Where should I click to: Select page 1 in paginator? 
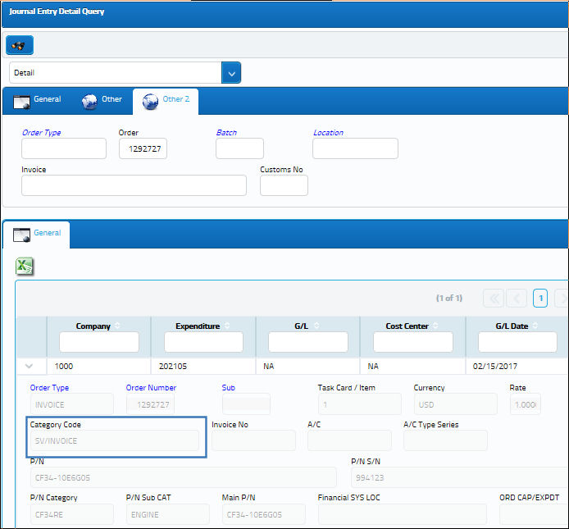[x=540, y=299]
